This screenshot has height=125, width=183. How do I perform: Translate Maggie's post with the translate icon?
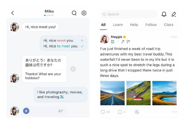pos(137,112)
